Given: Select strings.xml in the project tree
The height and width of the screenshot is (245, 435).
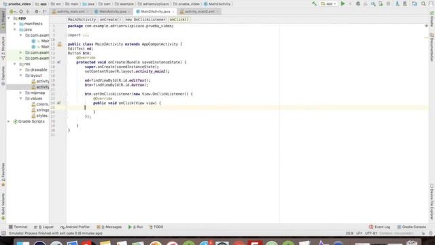Looking at the screenshot, I should (40, 110).
